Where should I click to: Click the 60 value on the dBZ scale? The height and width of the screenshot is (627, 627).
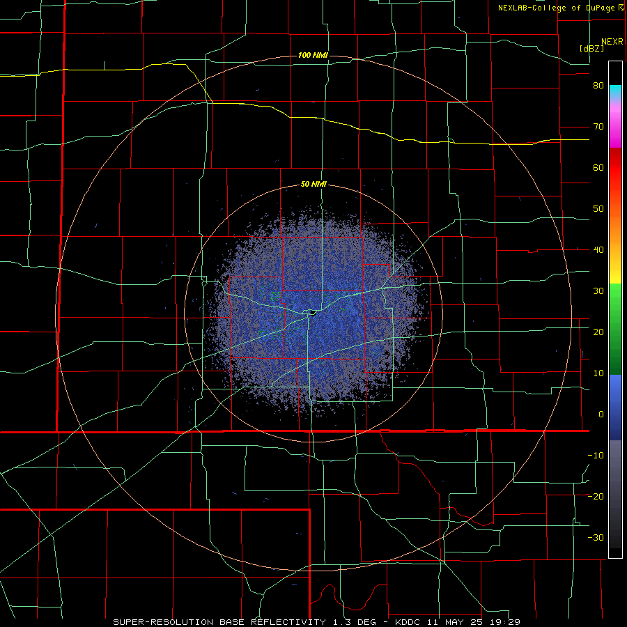[x=598, y=167]
